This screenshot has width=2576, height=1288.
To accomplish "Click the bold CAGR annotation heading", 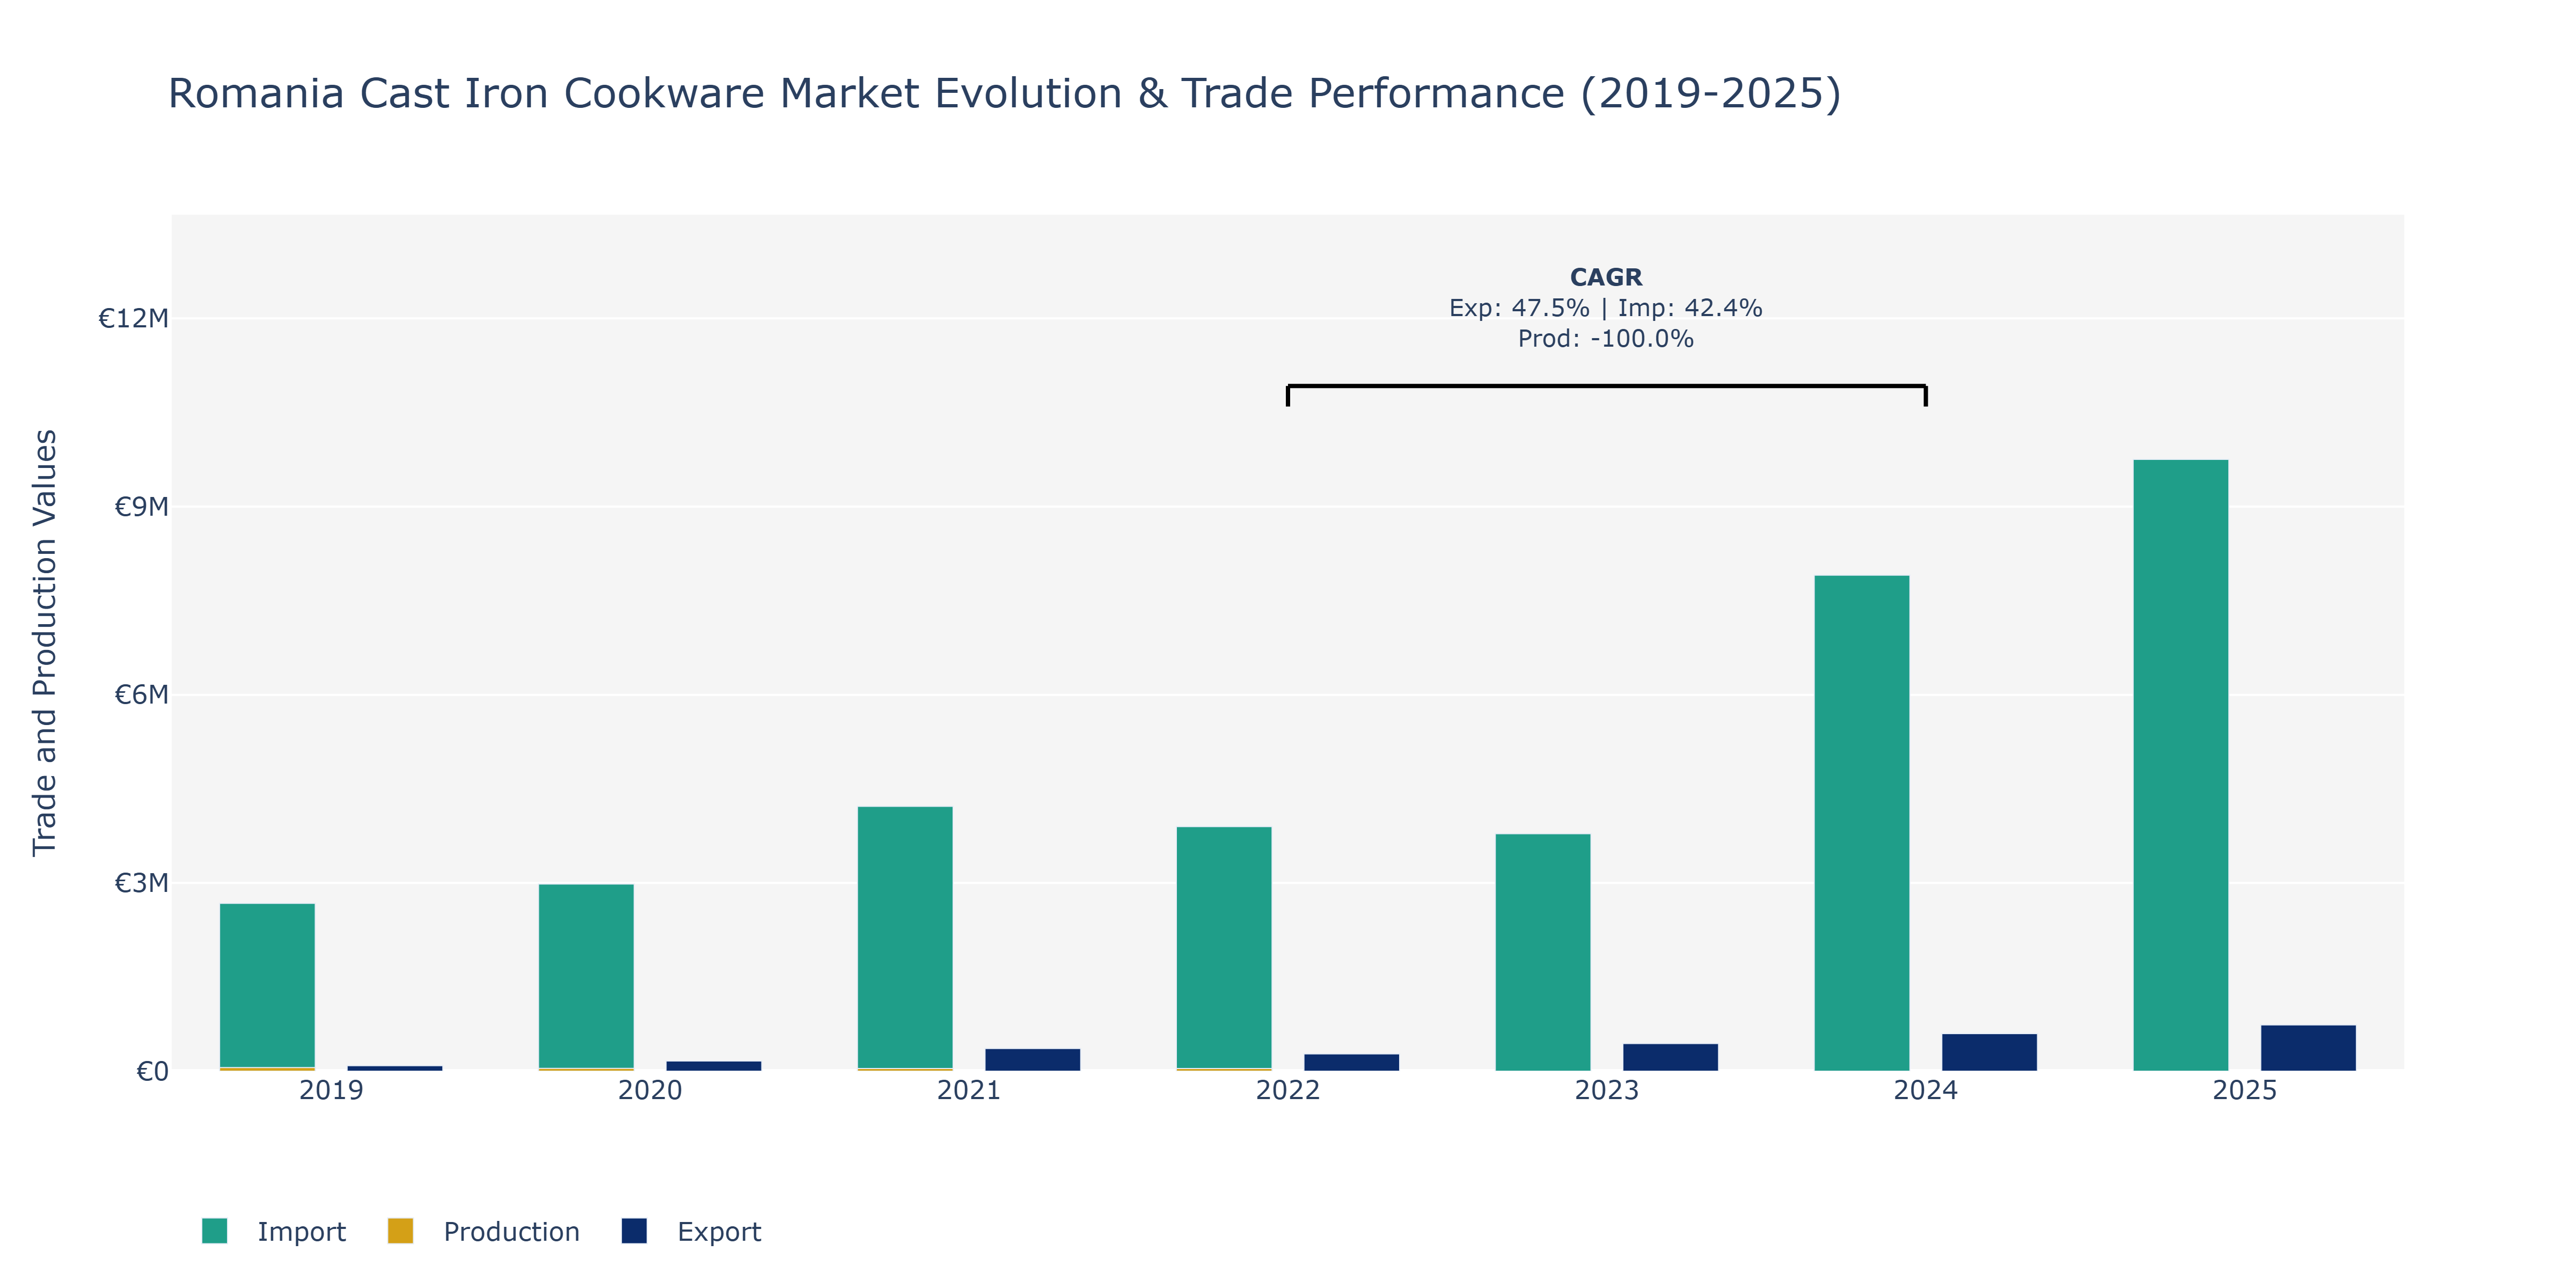I will point(1606,277).
